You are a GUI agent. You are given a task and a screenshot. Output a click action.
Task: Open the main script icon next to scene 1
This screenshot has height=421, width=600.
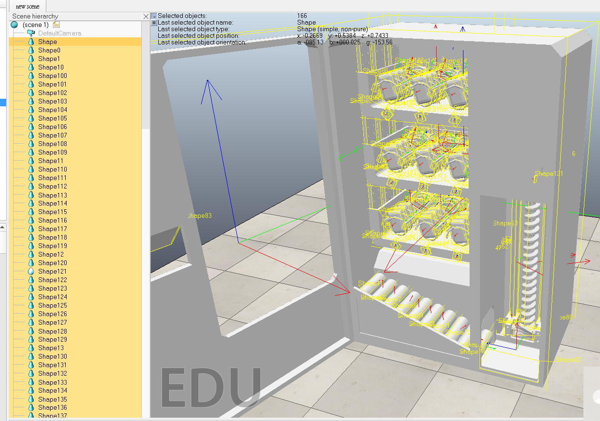click(x=56, y=25)
